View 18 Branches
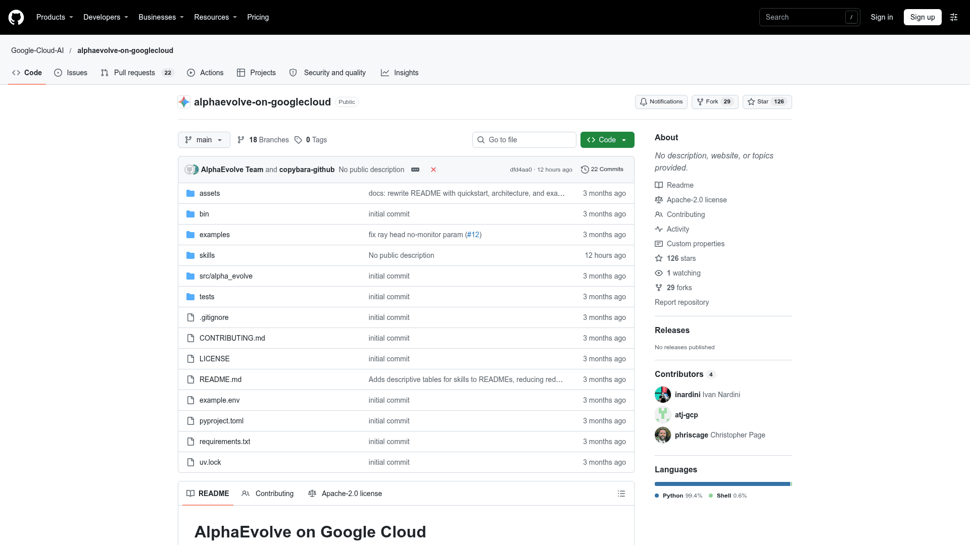The height and width of the screenshot is (545, 970). tap(263, 140)
